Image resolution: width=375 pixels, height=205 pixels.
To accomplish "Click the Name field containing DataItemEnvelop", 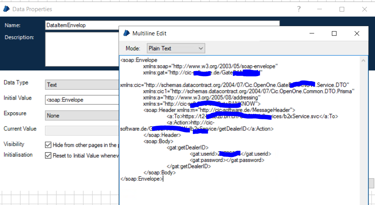I will click(x=82, y=25).
